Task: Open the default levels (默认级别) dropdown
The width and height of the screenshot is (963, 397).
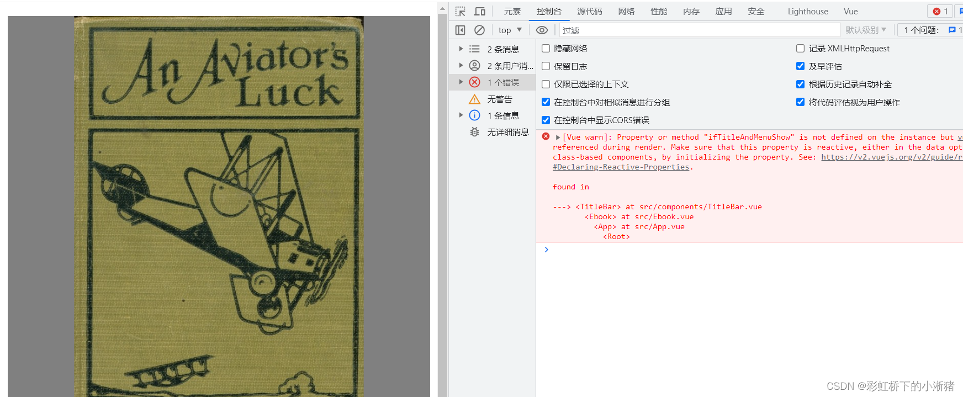Action: (866, 30)
